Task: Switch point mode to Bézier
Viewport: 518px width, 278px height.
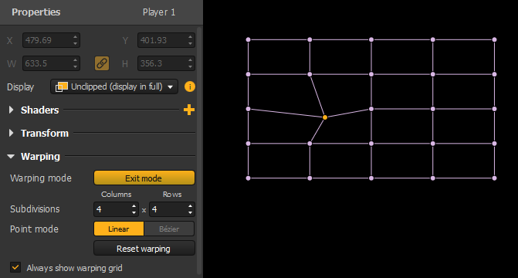Action: (x=169, y=229)
